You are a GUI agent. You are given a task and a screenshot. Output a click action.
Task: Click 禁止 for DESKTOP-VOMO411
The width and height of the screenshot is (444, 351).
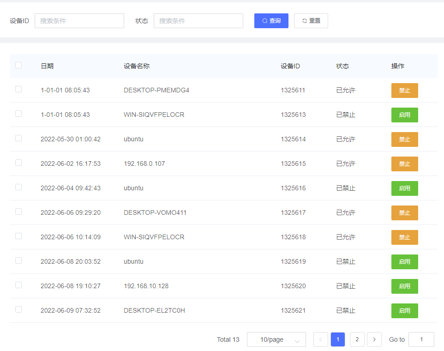click(405, 213)
